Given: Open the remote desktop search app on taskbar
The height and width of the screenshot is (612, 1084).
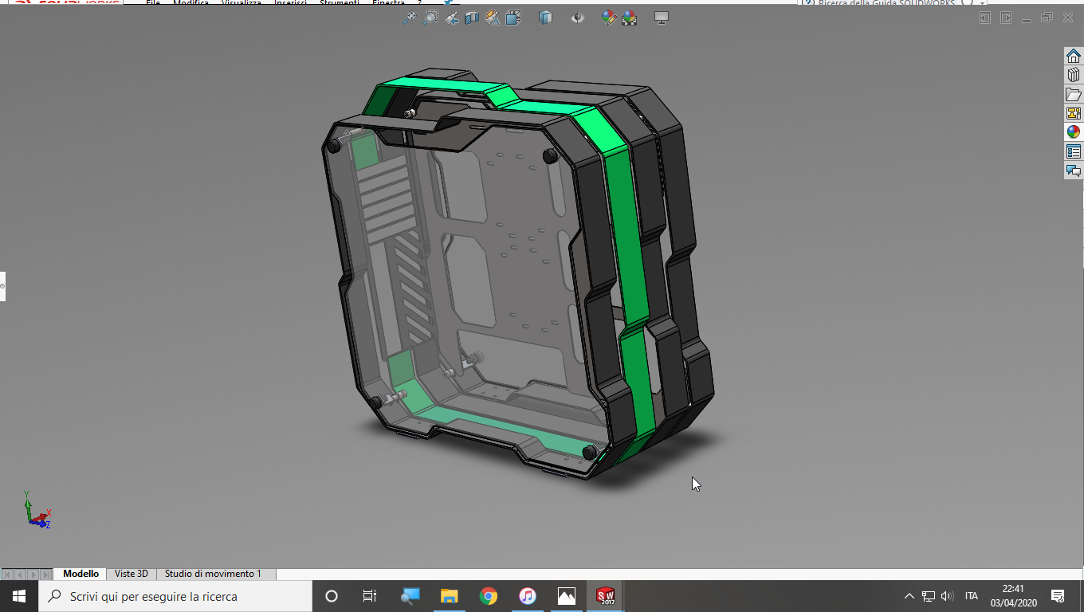Looking at the screenshot, I should coord(410,596).
